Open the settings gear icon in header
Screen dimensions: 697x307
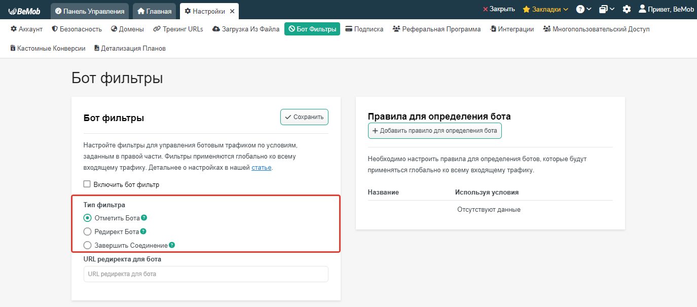pos(627,9)
